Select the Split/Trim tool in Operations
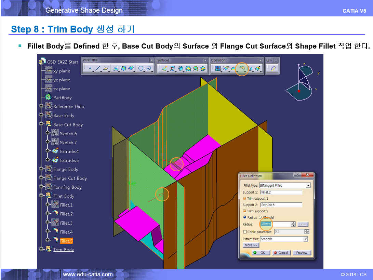The image size is (373, 280). click(226, 68)
